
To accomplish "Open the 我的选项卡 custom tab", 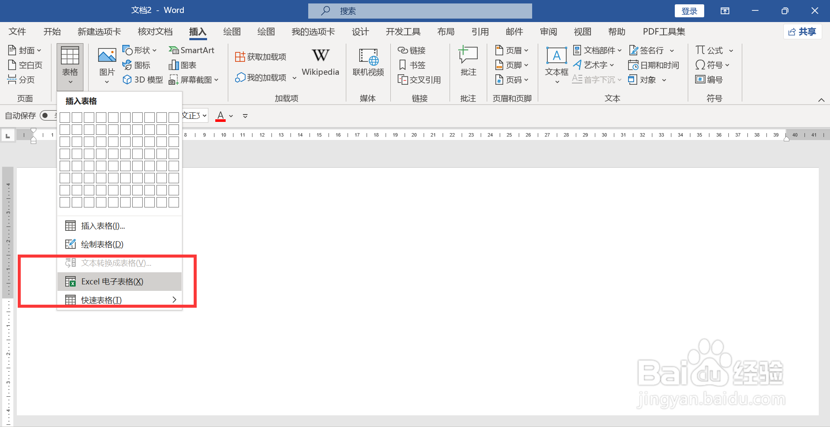I will (x=313, y=32).
